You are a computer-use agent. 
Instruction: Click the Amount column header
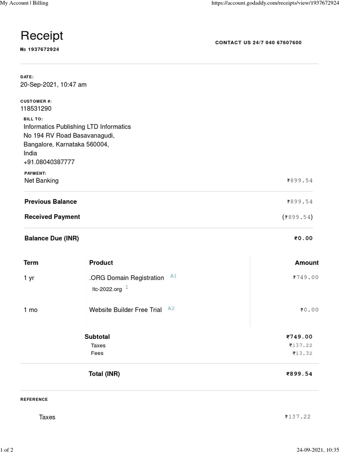point(306,262)
